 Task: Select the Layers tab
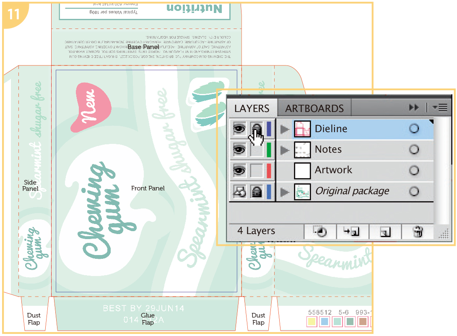tap(252, 108)
